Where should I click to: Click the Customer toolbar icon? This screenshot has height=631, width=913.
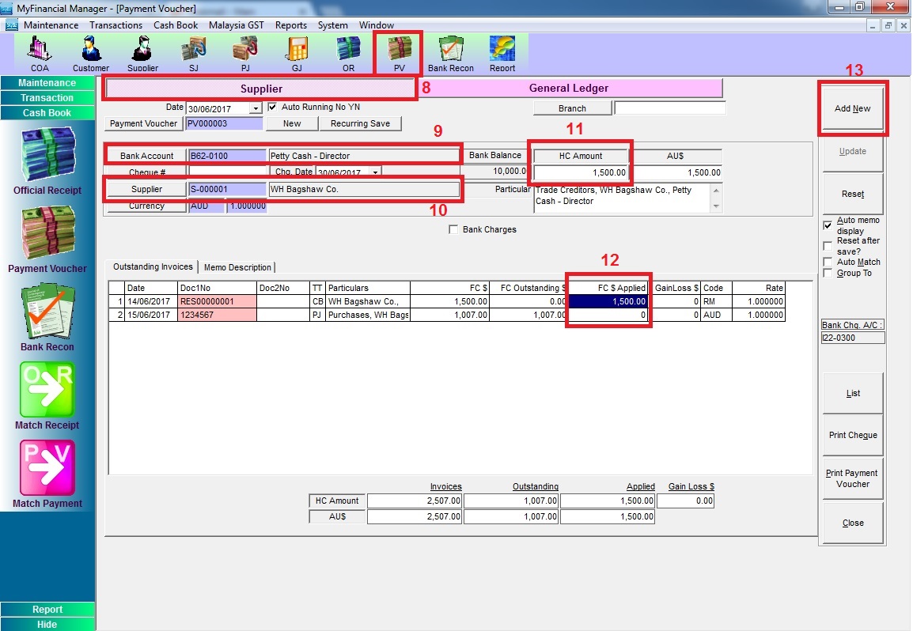pyautogui.click(x=91, y=52)
